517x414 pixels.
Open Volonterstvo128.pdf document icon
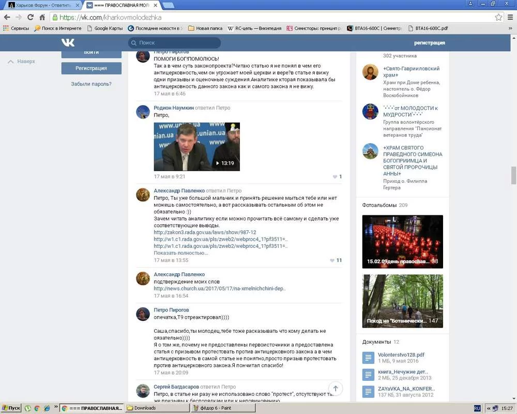click(368, 358)
